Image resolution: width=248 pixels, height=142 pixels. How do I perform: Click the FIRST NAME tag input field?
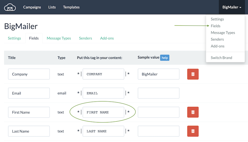coord(103,112)
